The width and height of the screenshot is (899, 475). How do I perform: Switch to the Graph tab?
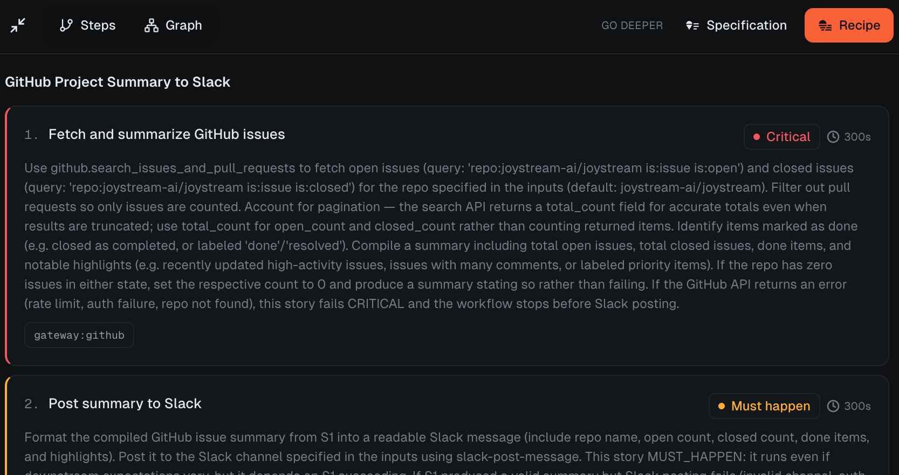[173, 25]
